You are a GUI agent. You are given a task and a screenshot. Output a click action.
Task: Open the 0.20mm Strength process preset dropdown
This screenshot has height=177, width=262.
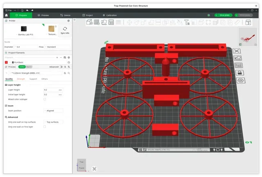pos(36,73)
